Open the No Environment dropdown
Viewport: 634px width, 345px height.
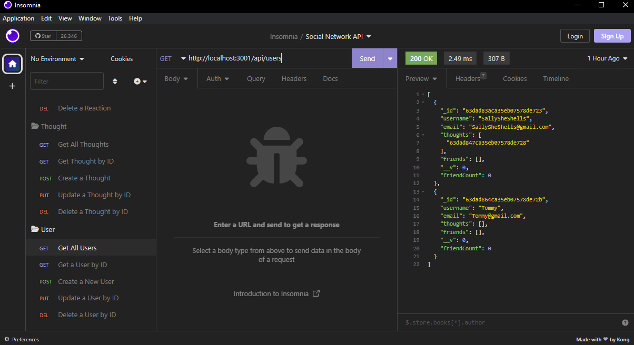(57, 59)
